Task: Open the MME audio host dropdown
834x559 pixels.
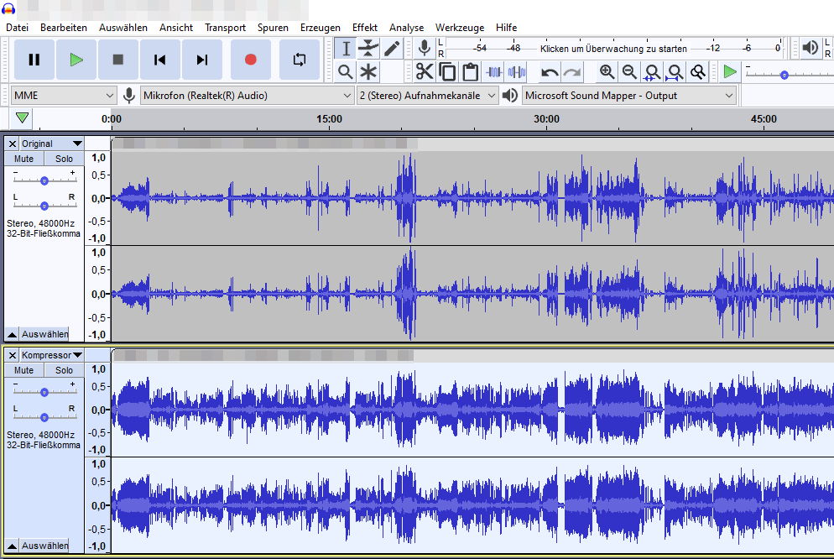Action: (64, 96)
